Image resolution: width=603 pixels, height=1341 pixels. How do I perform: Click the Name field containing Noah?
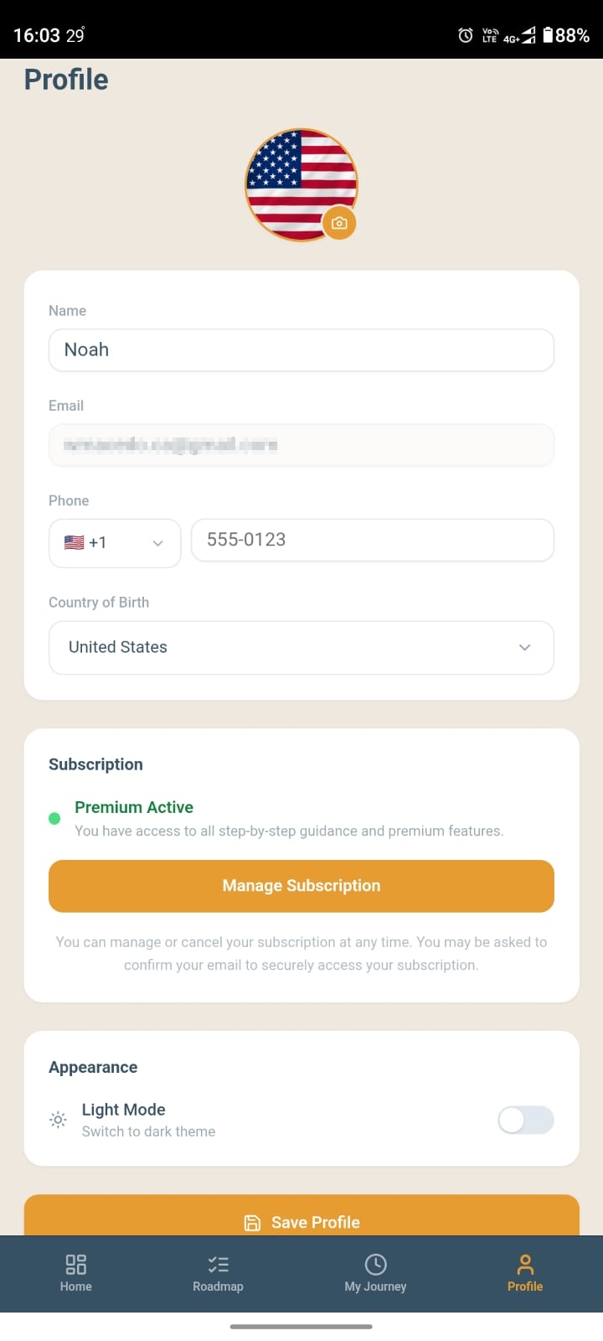(x=301, y=349)
